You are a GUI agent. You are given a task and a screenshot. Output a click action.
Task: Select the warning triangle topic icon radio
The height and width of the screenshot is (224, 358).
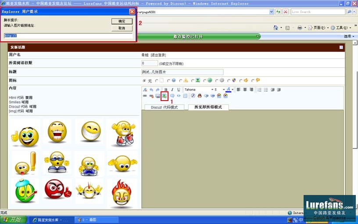point(180,81)
